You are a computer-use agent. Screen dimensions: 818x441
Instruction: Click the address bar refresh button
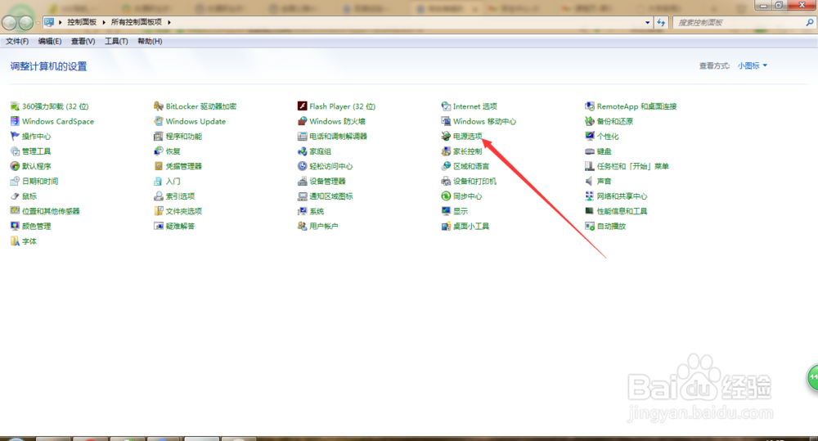point(662,22)
